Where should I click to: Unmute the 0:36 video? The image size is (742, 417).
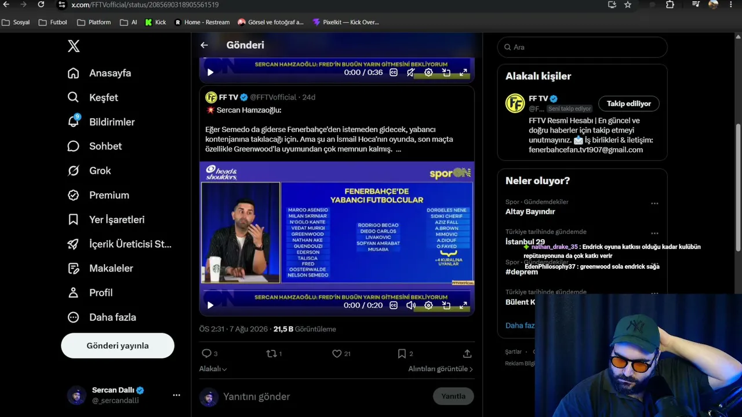click(x=411, y=72)
